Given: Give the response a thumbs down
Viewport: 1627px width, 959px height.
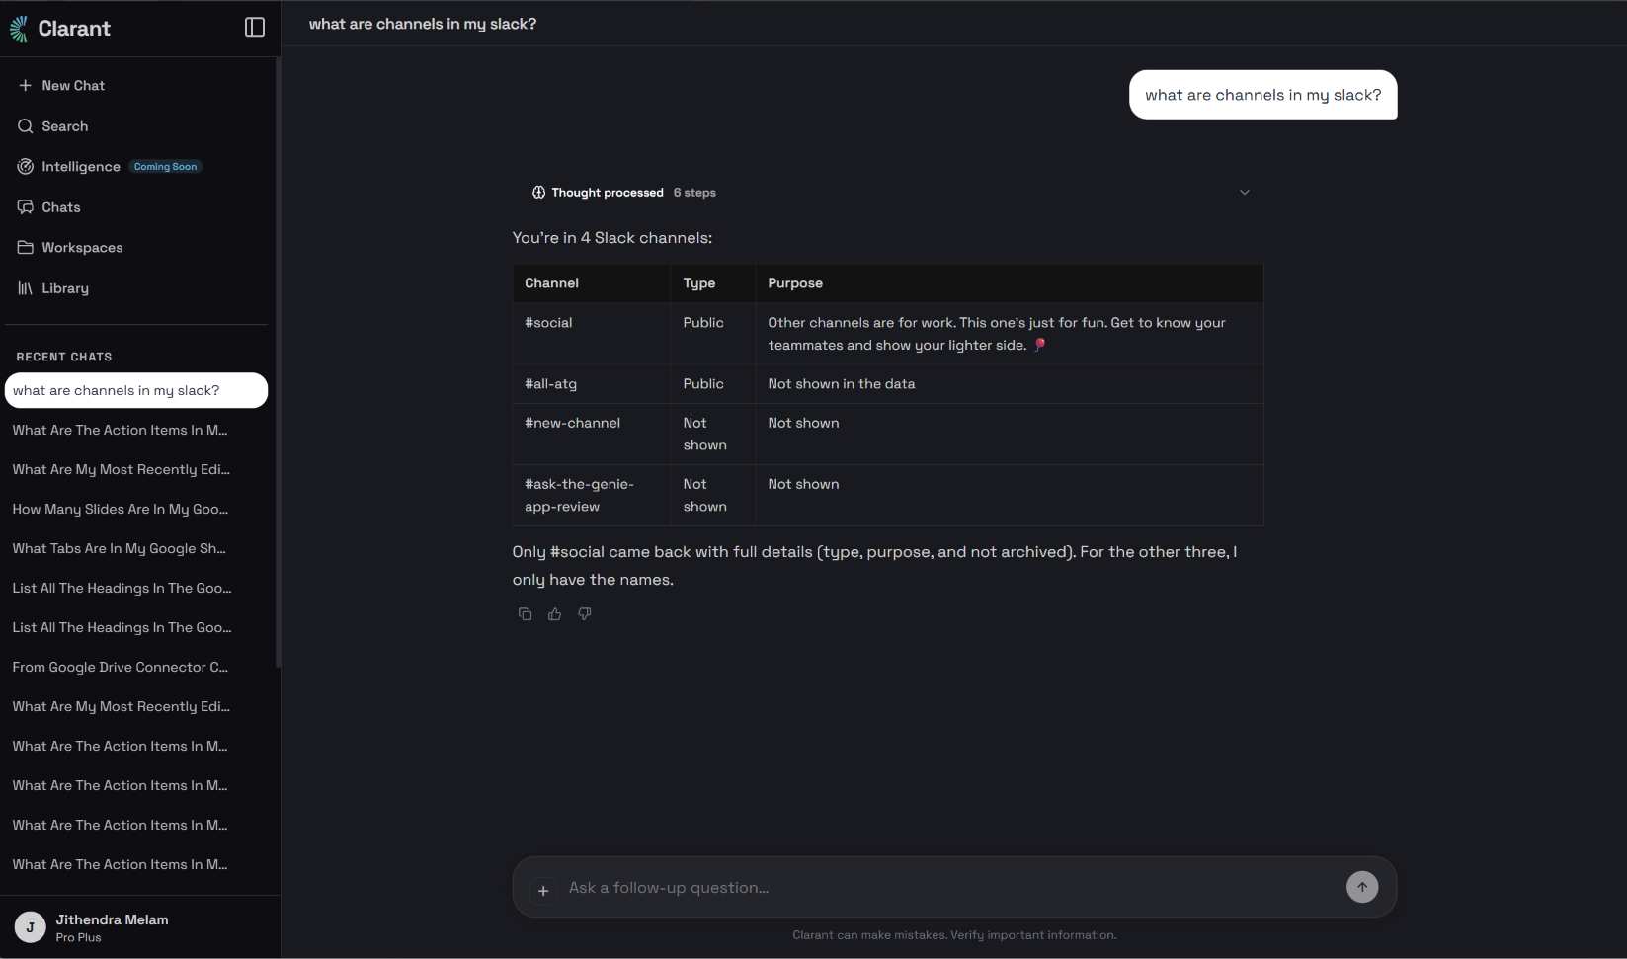Looking at the screenshot, I should [585, 614].
